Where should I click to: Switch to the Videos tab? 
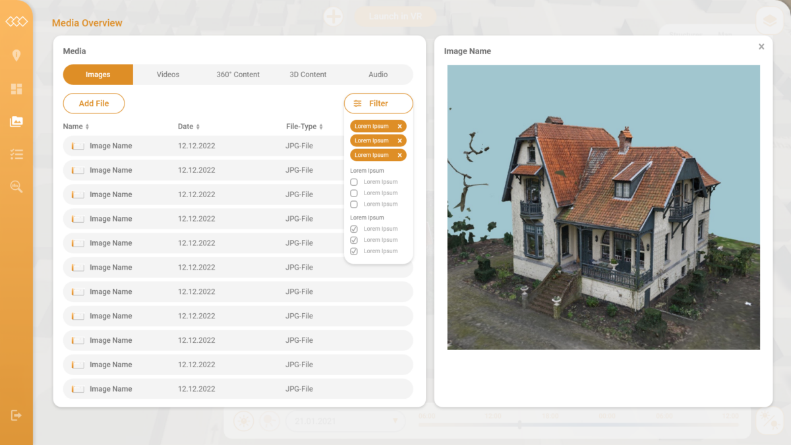pyautogui.click(x=168, y=74)
